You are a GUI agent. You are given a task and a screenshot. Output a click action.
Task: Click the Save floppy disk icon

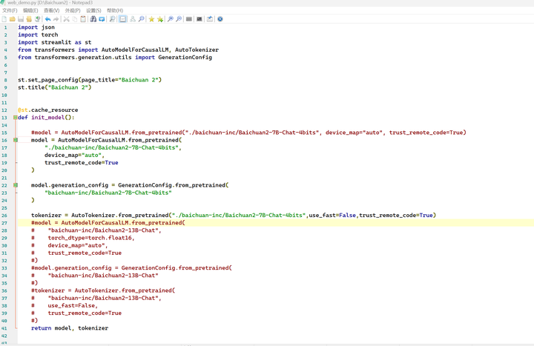(x=21, y=19)
